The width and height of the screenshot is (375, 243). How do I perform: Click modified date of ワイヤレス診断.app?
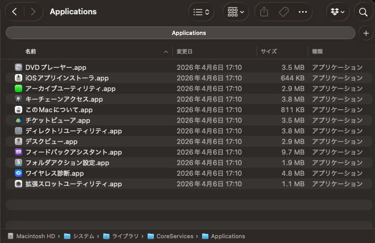209,173
